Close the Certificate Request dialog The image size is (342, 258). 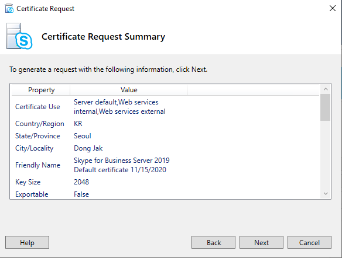coord(333,8)
